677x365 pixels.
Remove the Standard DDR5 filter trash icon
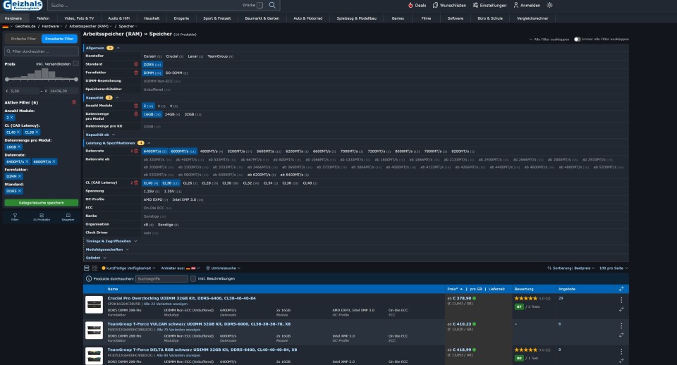click(136, 63)
